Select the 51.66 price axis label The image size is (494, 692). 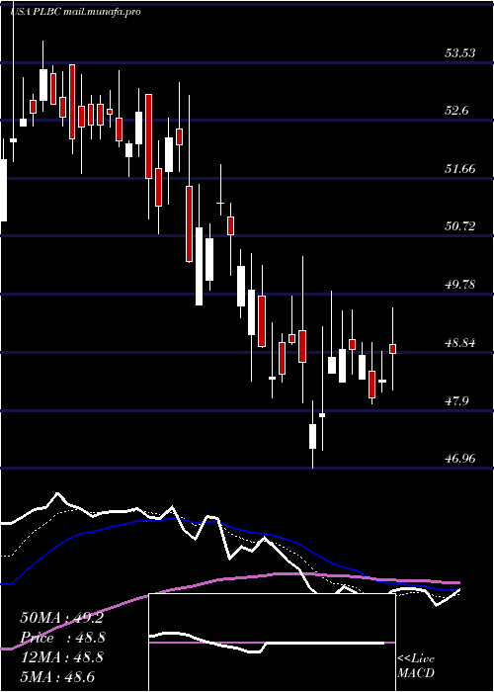460,169
